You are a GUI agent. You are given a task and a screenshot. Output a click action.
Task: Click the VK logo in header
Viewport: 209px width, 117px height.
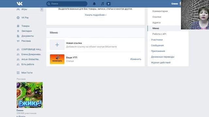pyautogui.click(x=20, y=4)
